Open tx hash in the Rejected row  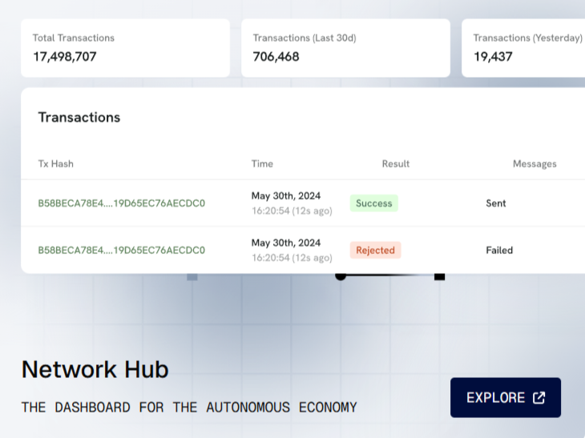[x=122, y=250]
